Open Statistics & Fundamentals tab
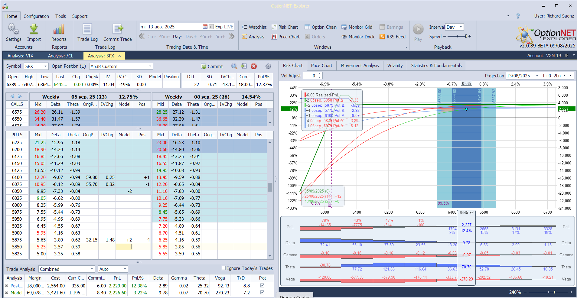Image resolution: width=577 pixels, height=298 pixels. (436, 66)
